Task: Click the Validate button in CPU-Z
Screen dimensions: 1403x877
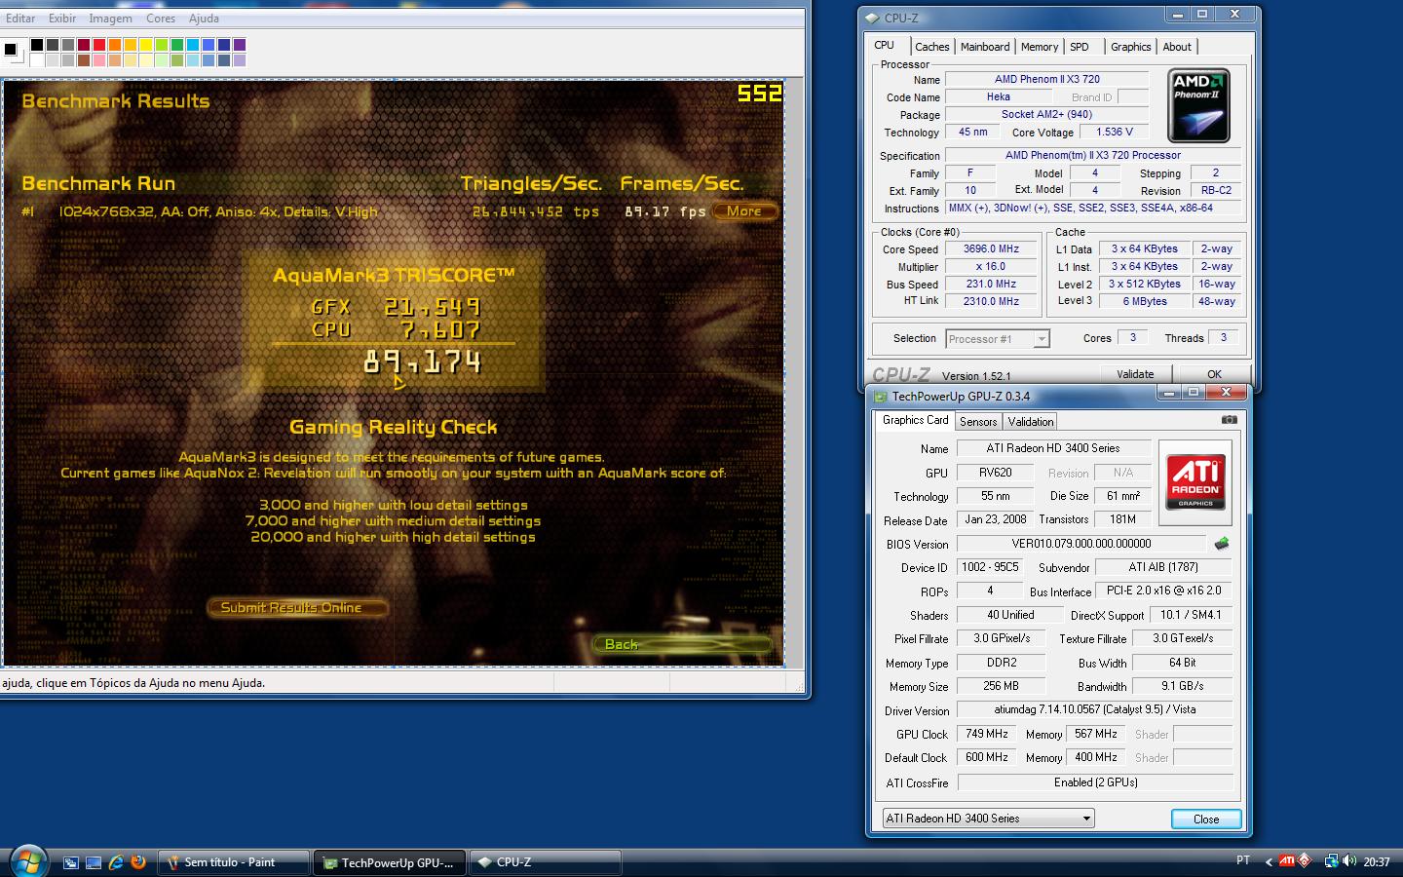Action: (x=1135, y=374)
